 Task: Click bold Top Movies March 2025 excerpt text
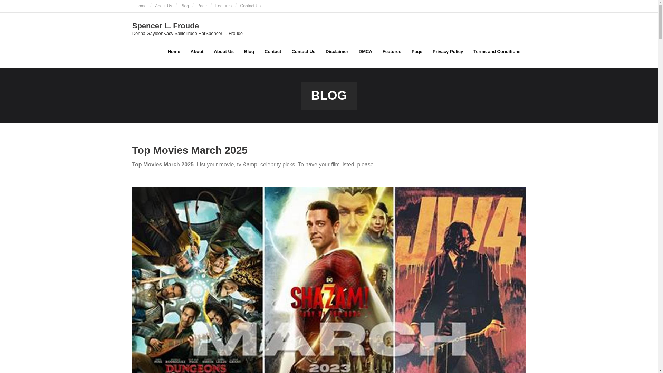[163, 165]
